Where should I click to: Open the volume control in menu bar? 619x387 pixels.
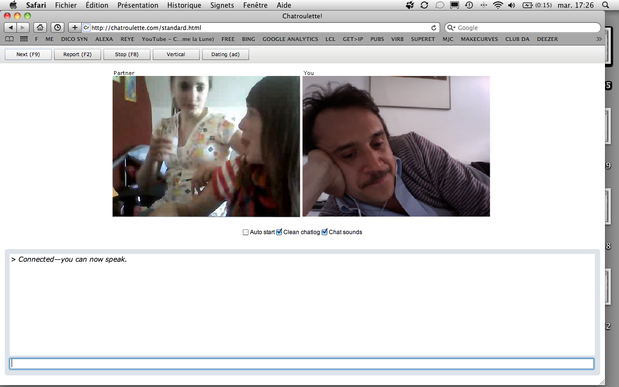coord(512,5)
